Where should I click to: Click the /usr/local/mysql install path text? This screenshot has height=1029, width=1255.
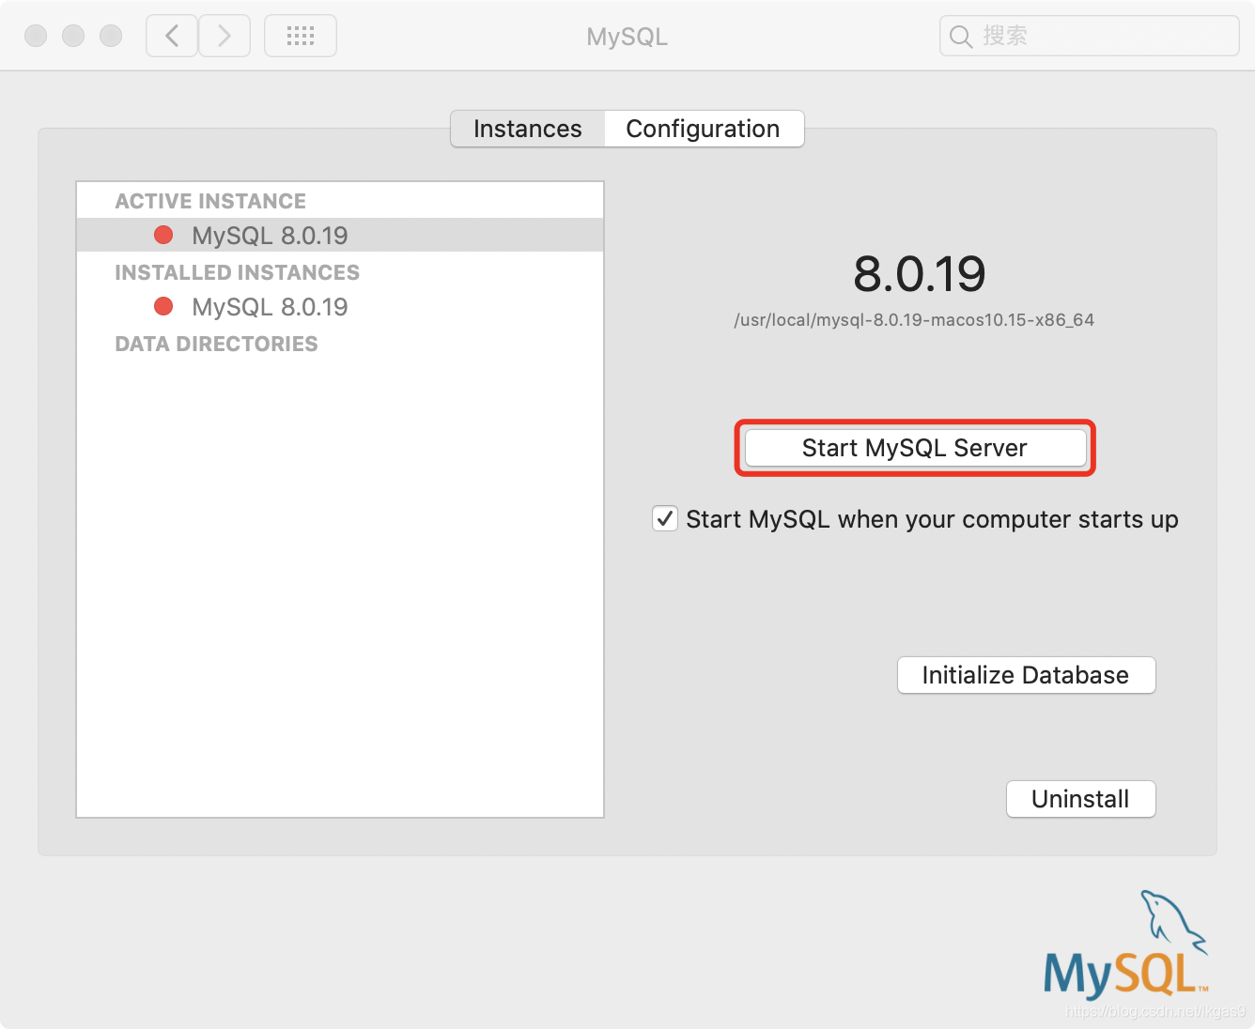pos(914,320)
